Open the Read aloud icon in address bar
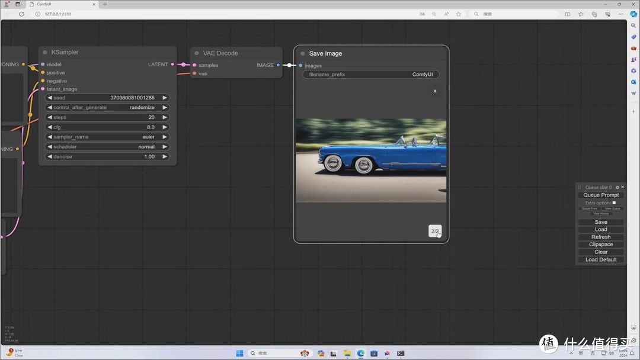This screenshot has height=360, width=640. 447,14
